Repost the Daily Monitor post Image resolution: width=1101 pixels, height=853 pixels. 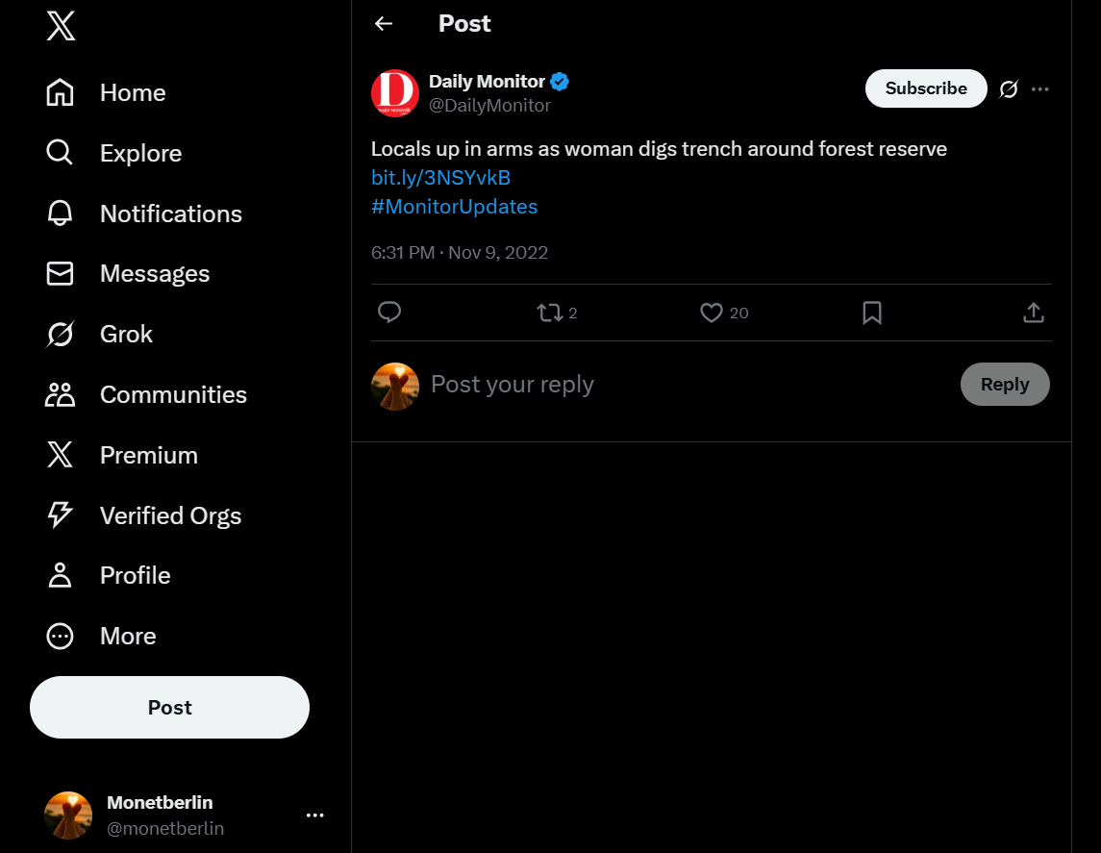click(550, 313)
